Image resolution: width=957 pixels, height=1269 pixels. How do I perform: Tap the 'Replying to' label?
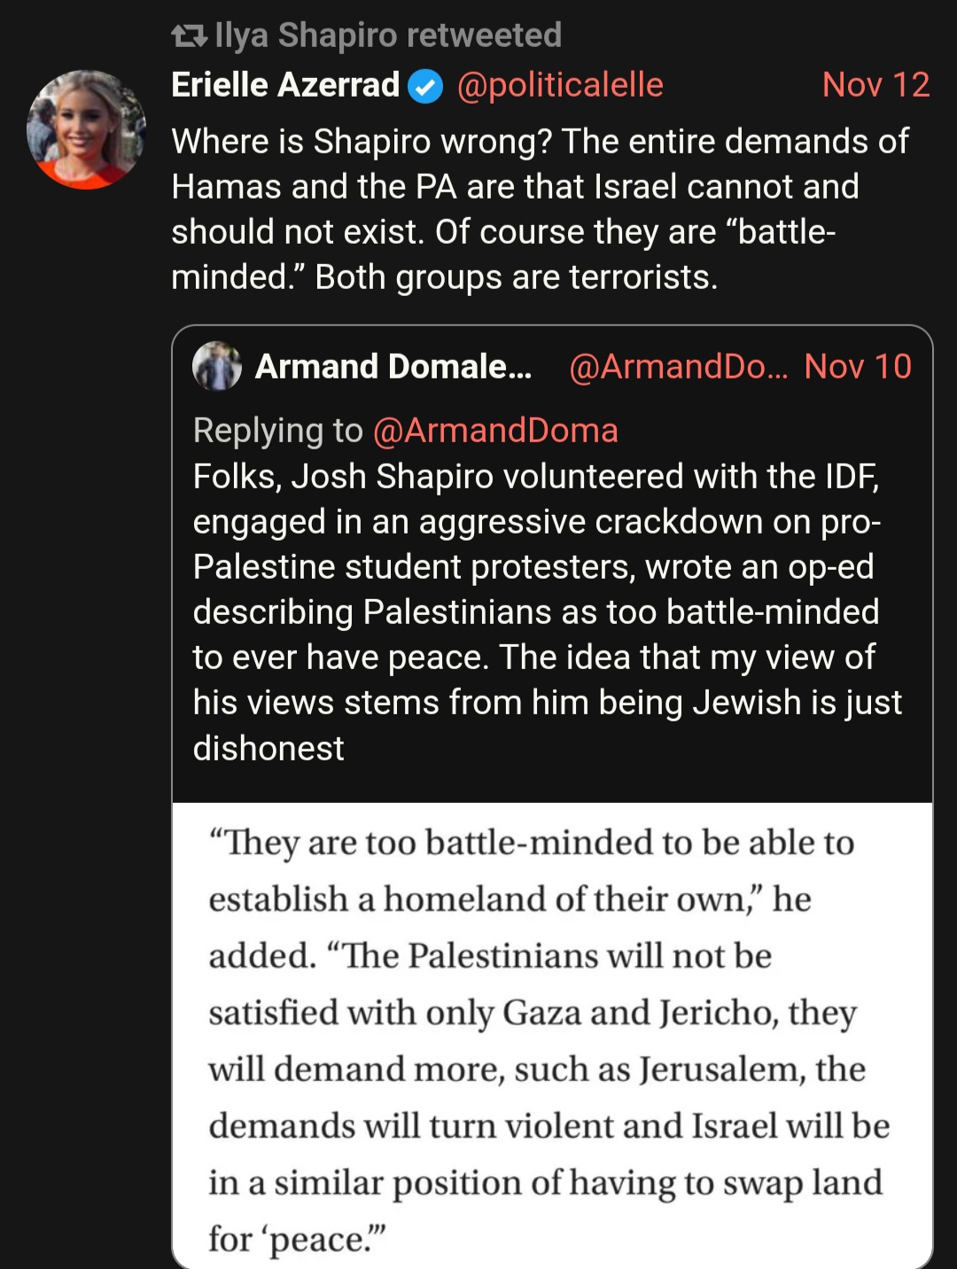(x=278, y=431)
